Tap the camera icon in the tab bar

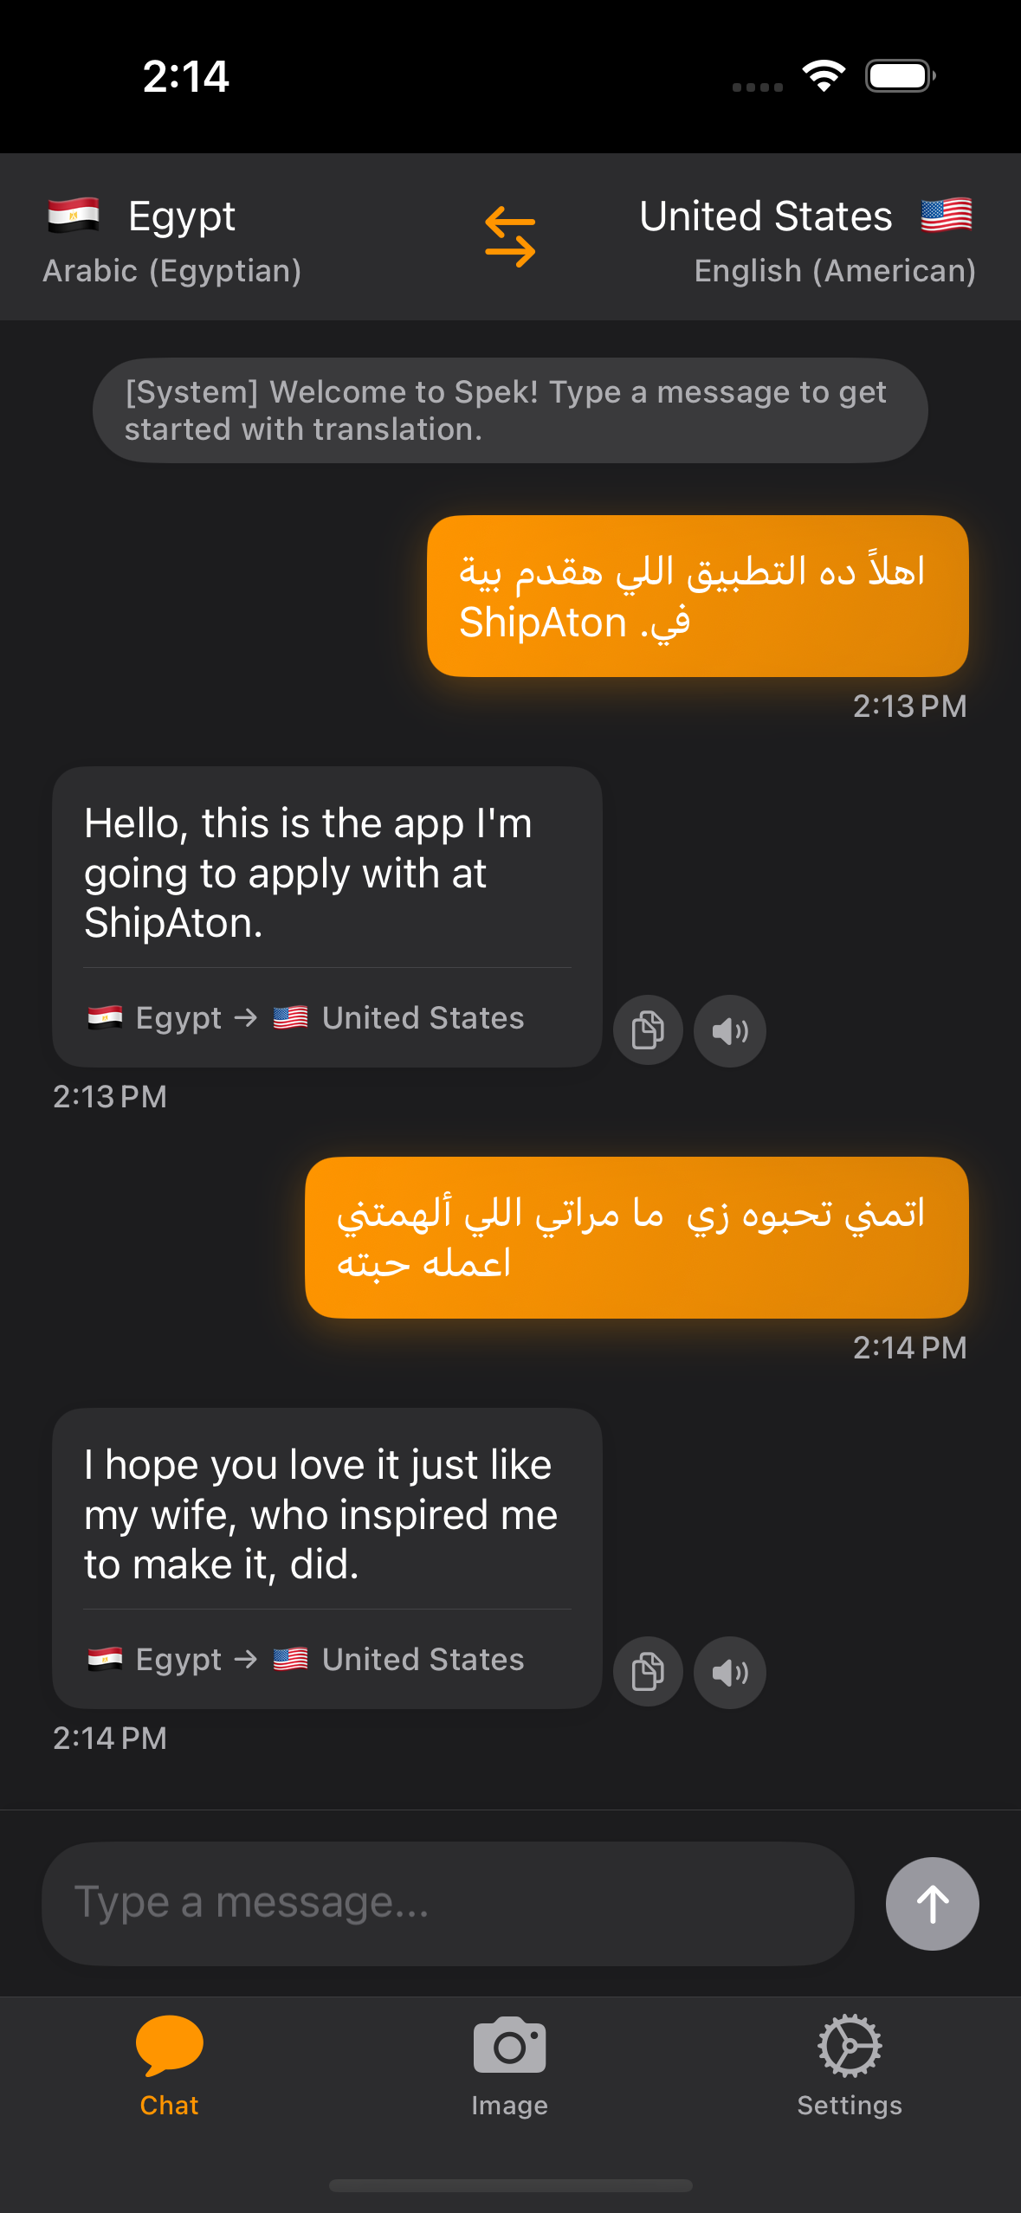[x=510, y=2045]
